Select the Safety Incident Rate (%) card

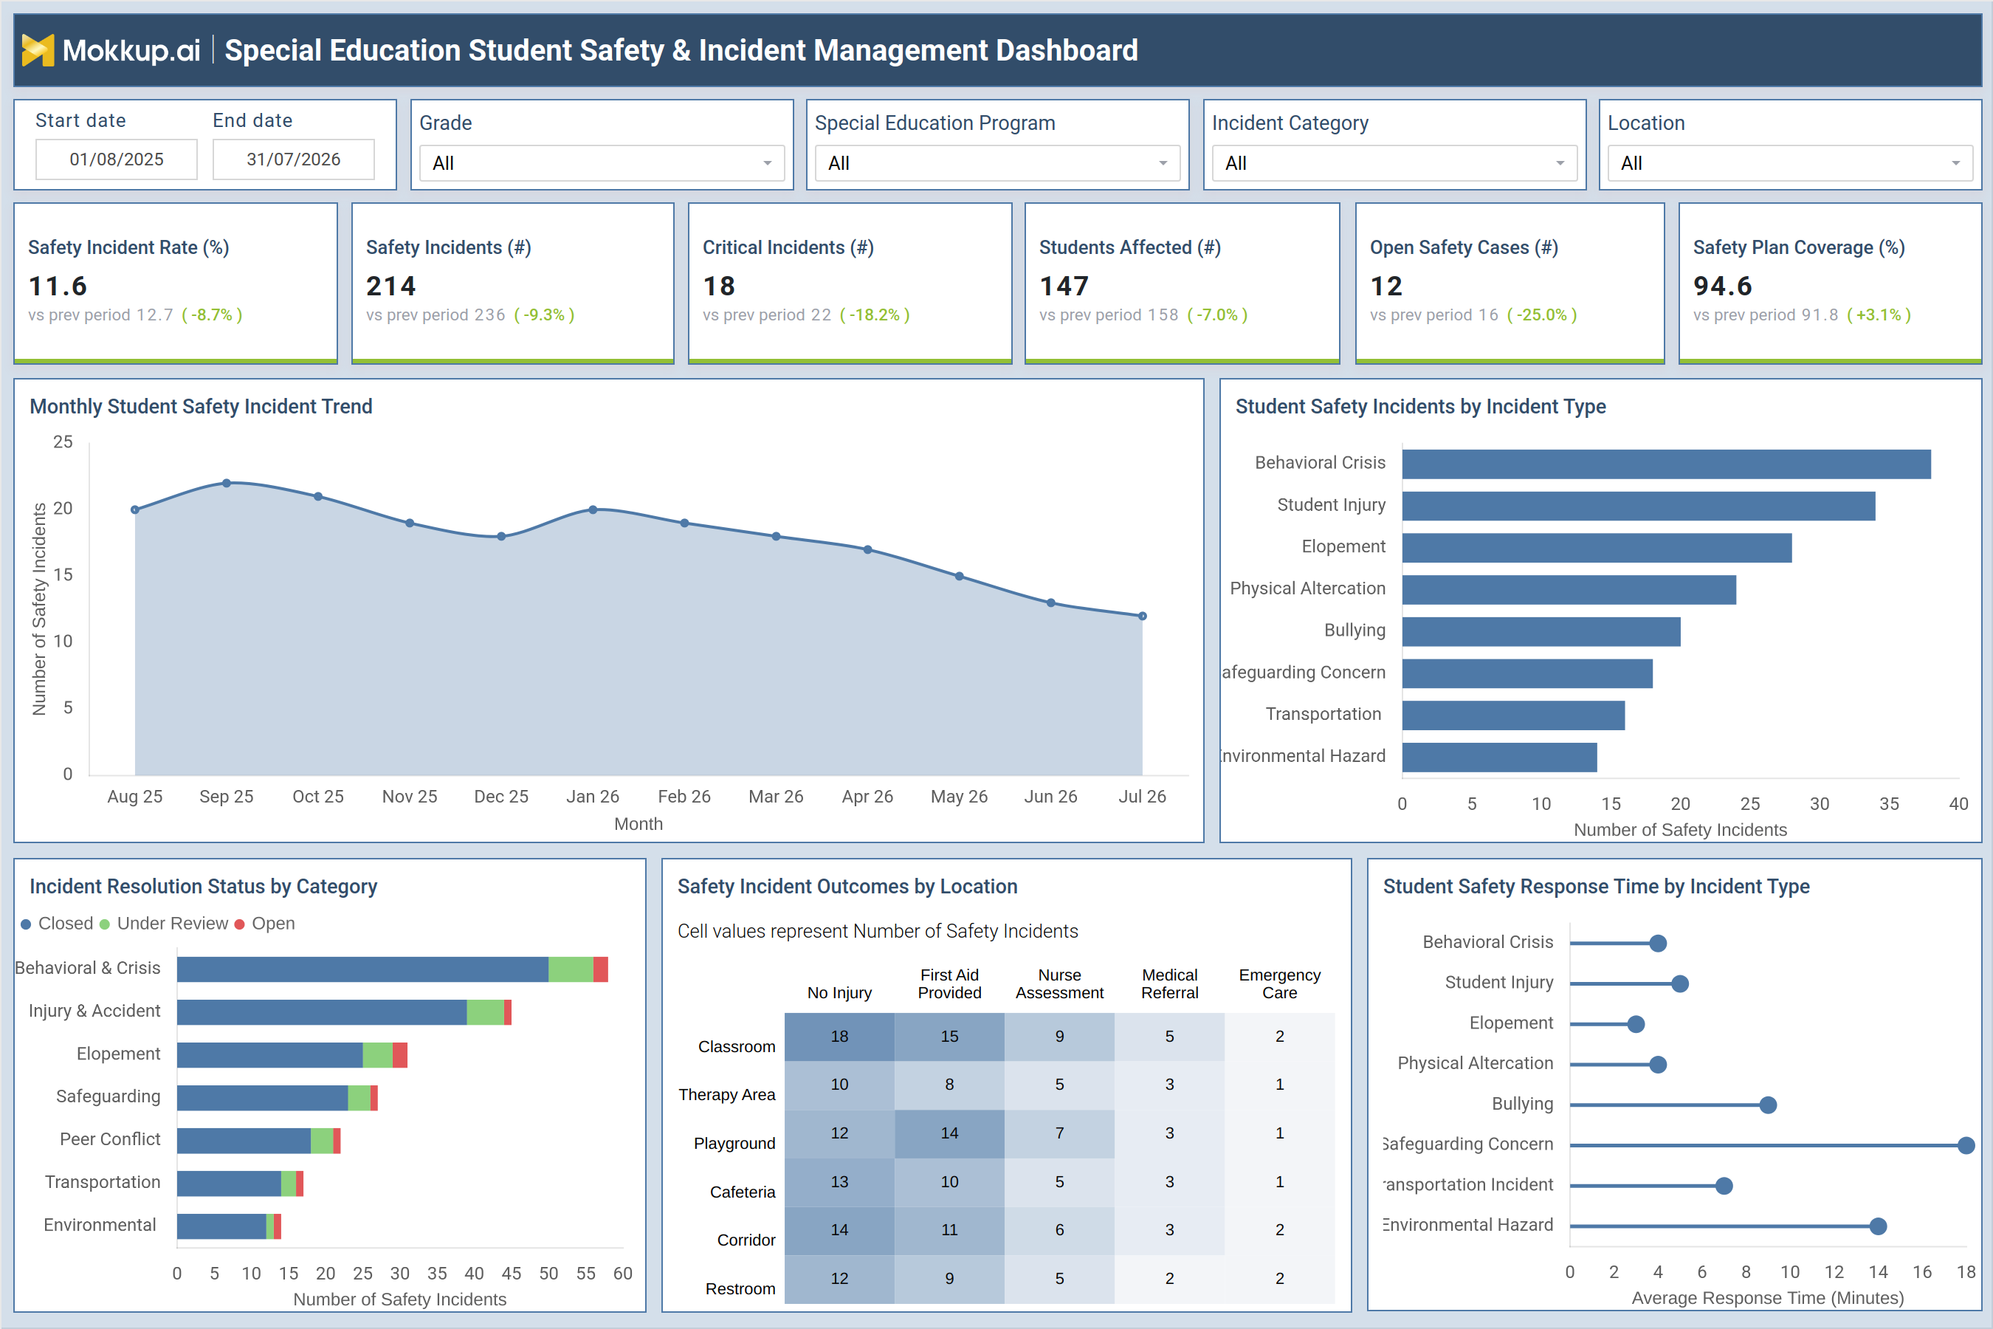(176, 283)
